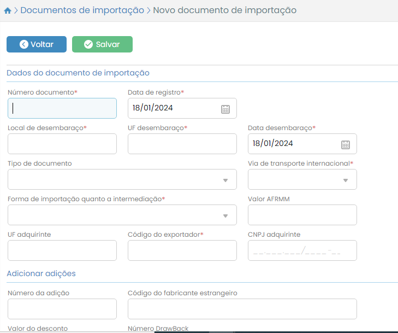The width and height of the screenshot is (398, 333).
Task: Click the Data de registro date field
Action: point(174,108)
